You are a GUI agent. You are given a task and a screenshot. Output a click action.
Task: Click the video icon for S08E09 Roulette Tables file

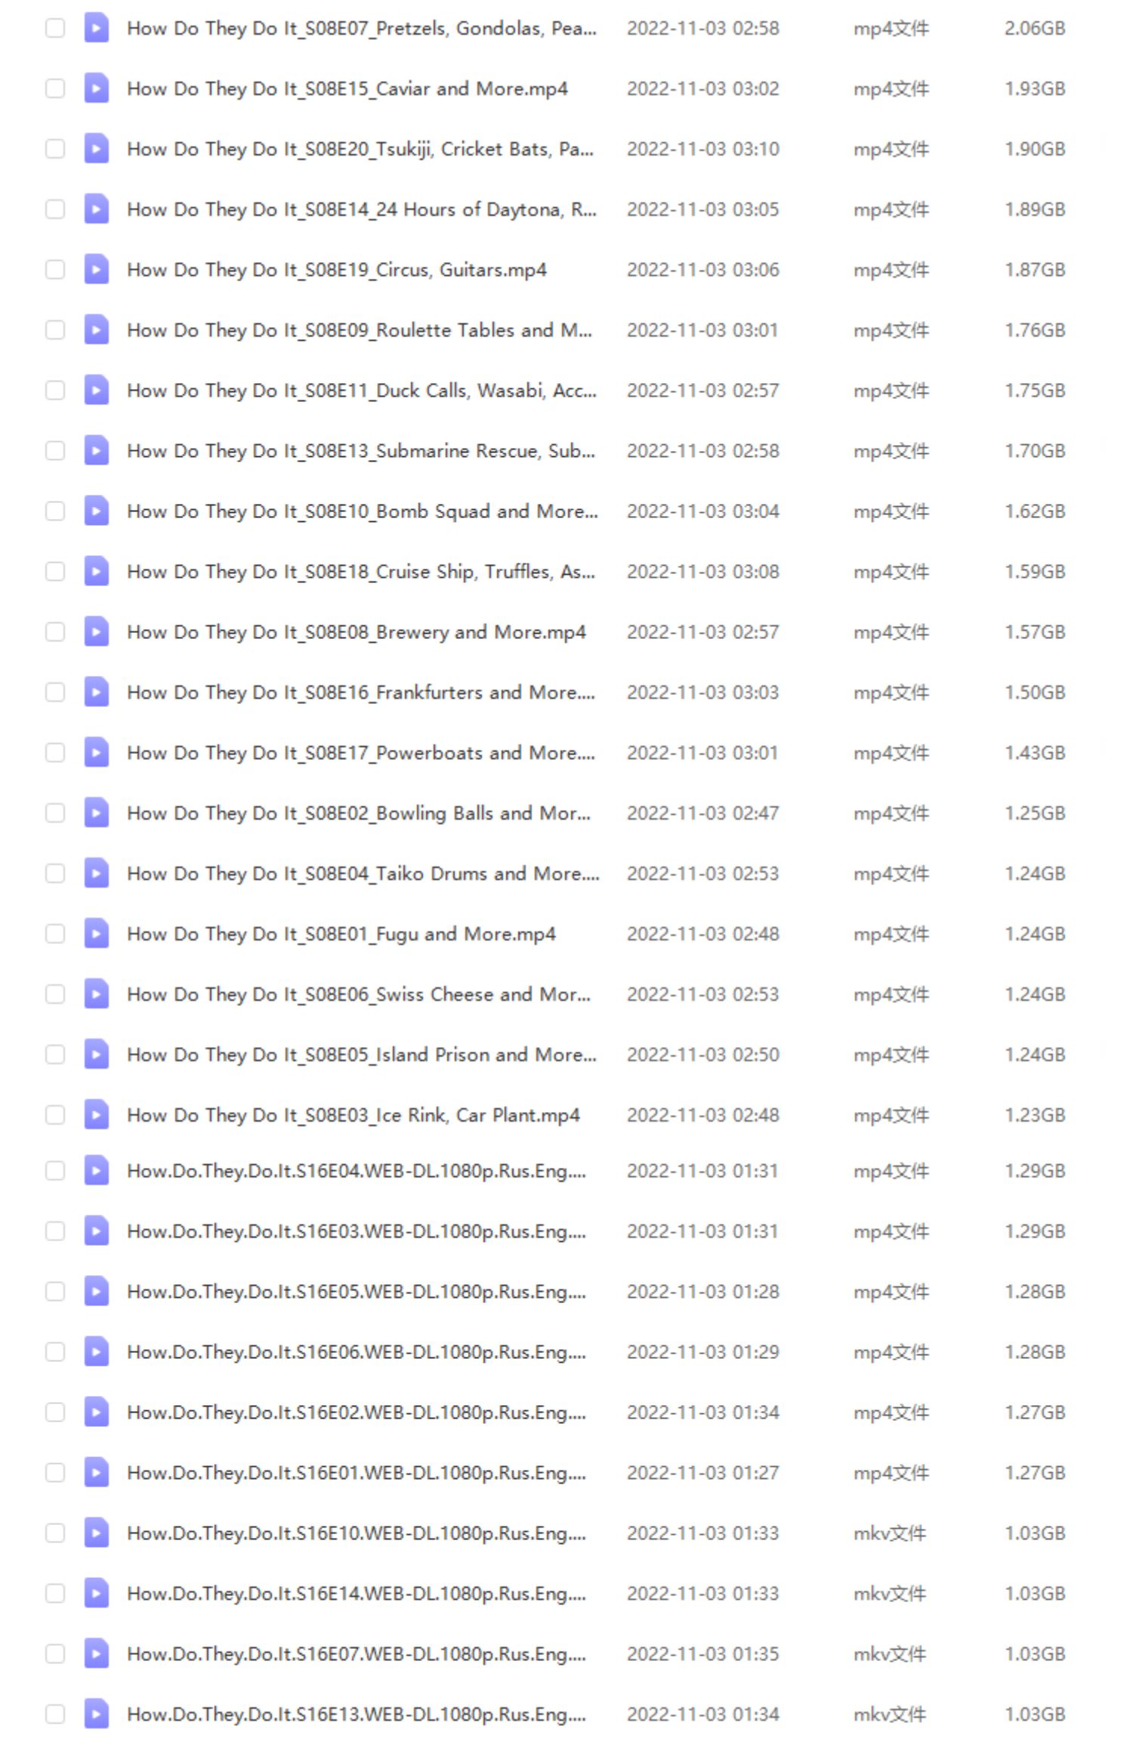[96, 330]
